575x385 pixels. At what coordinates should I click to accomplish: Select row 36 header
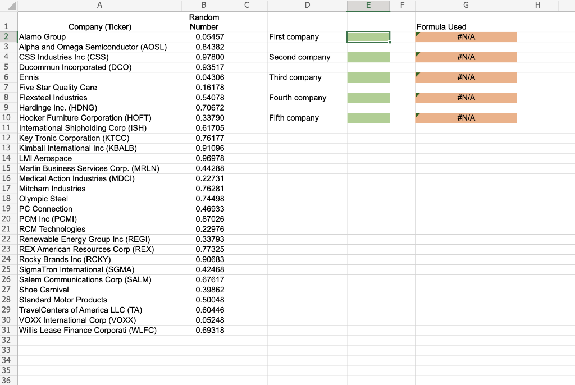coord(8,381)
